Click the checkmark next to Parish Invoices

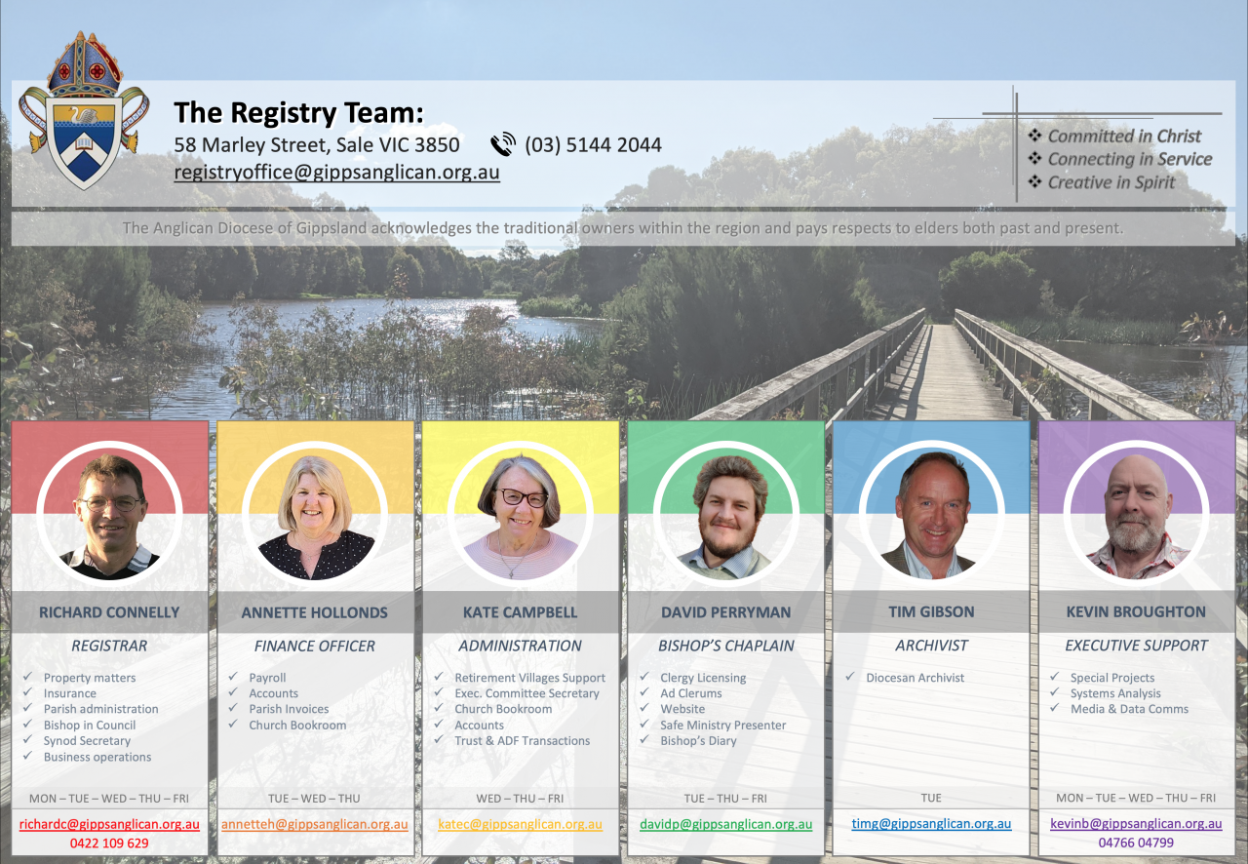point(232,708)
